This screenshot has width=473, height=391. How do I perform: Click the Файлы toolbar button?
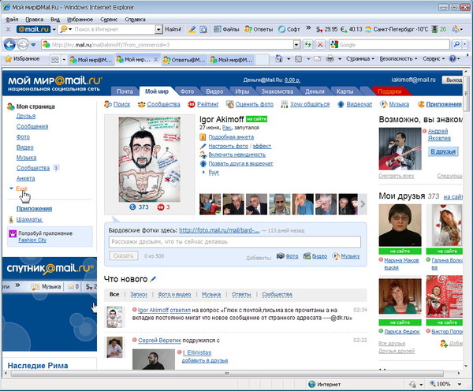(x=226, y=29)
